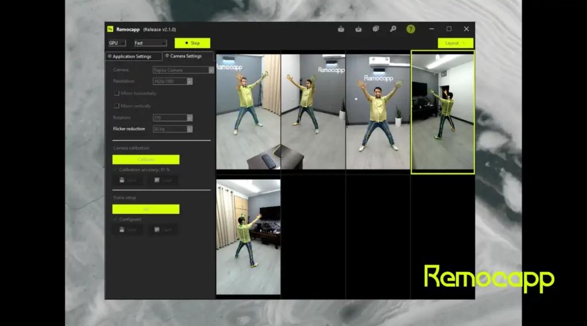
Task: Select the Camera Settings tab
Action: tap(187, 56)
